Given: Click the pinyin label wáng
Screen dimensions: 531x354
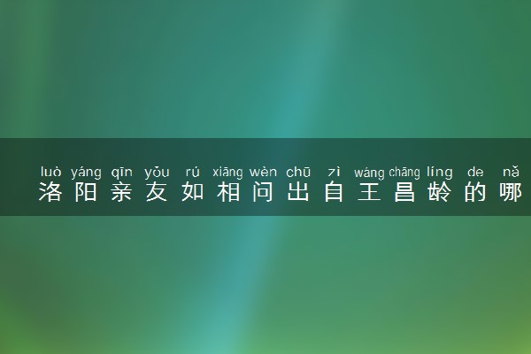Looking at the screenshot, I should [x=369, y=173].
